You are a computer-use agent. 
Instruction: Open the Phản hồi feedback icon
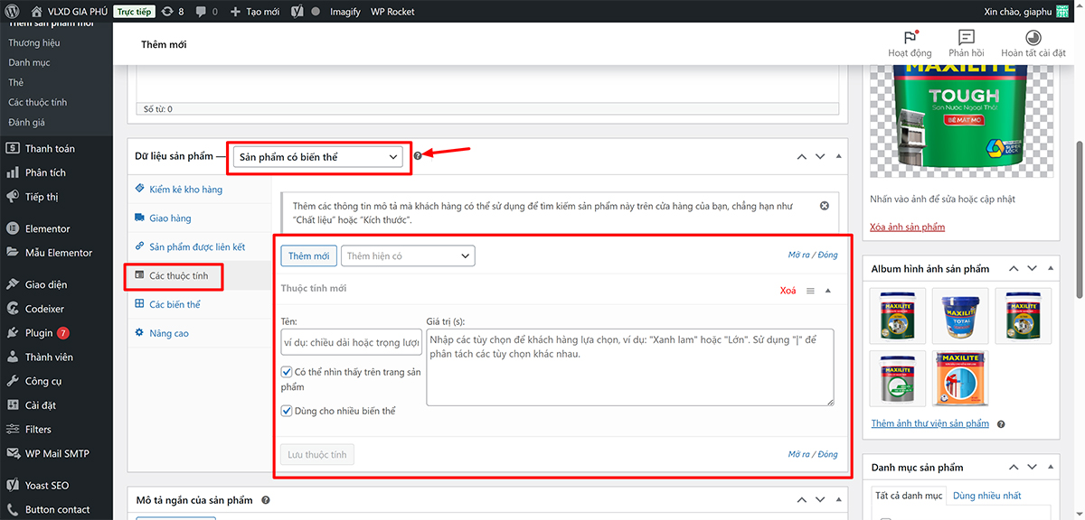pyautogui.click(x=966, y=38)
